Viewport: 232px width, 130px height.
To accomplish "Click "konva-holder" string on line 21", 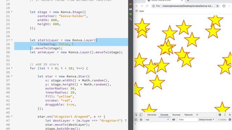I will [x=72, y=16].
